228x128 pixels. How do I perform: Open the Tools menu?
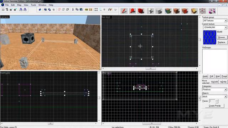[x=33, y=5]
